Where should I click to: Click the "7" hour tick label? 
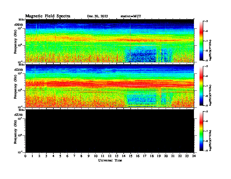pyautogui.click(x=74, y=156)
